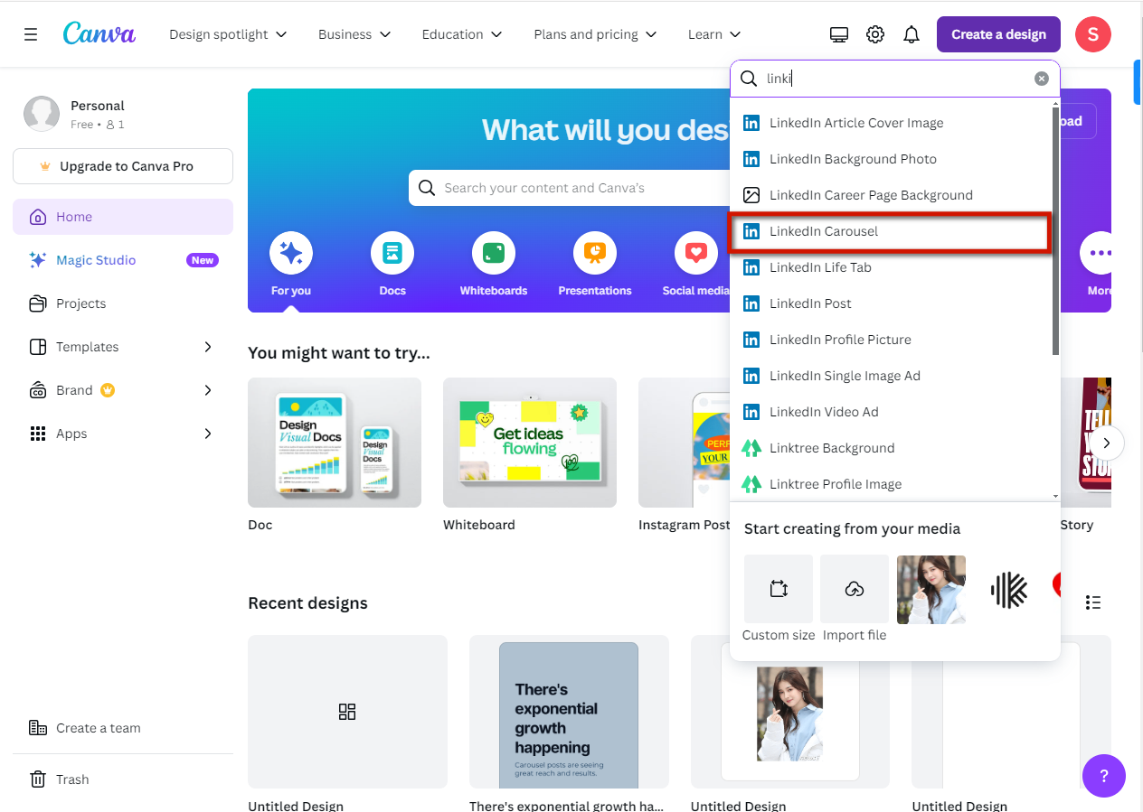
Task: Expand the Education dropdown
Action: click(x=462, y=34)
